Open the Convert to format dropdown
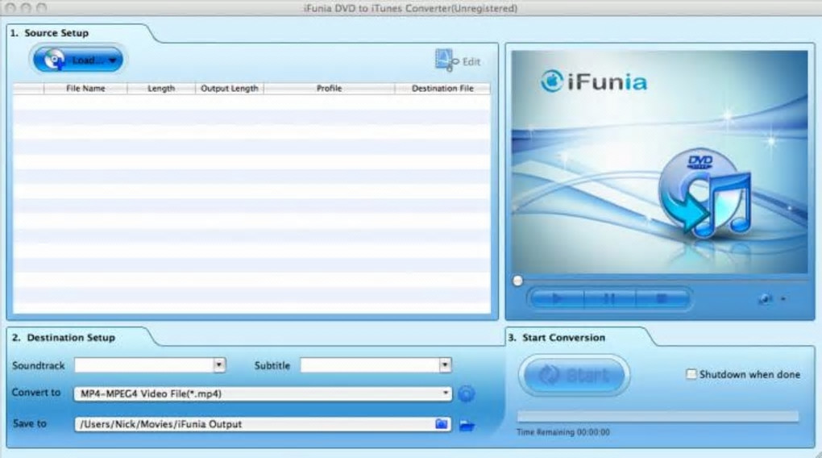The width and height of the screenshot is (822, 458). [x=263, y=393]
